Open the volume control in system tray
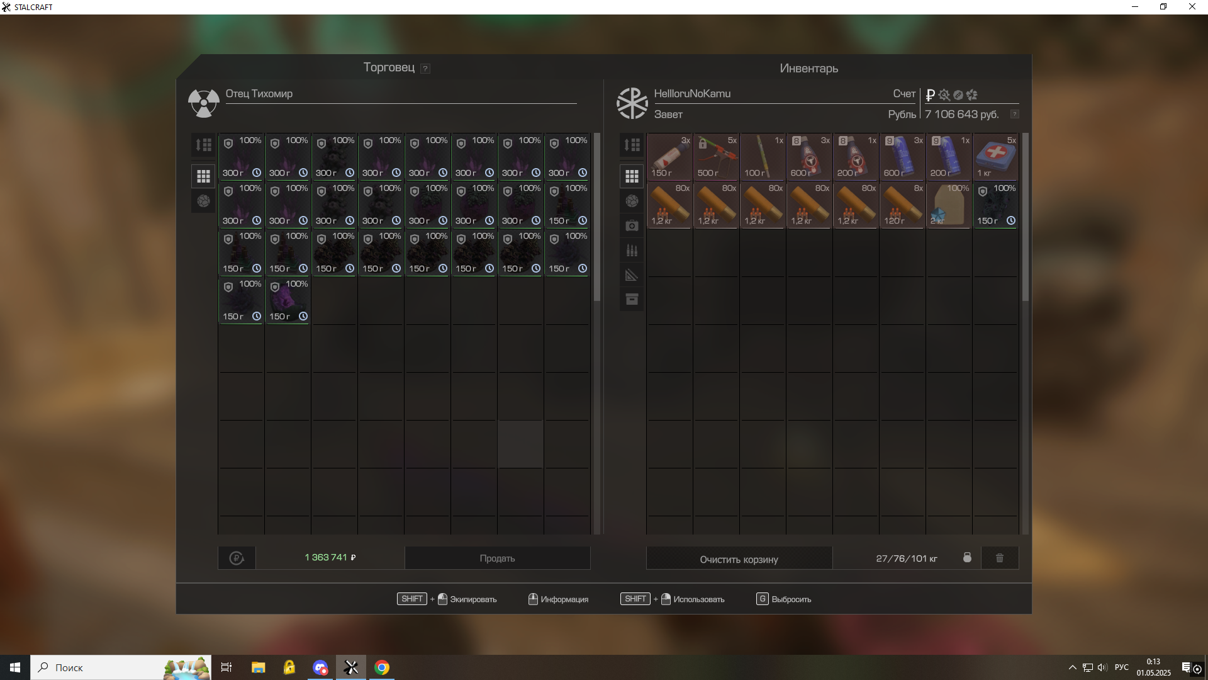Screen dimensions: 1208x680 pyautogui.click(x=1102, y=667)
